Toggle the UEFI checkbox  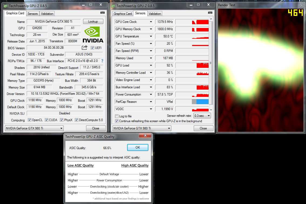tap(92, 48)
